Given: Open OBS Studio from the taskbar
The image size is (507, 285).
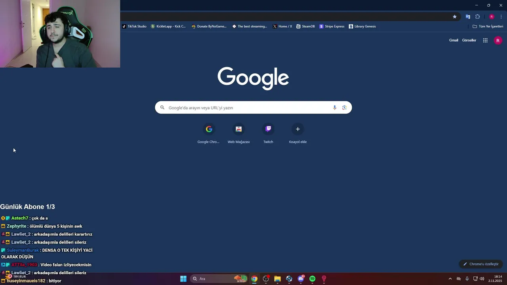Looking at the screenshot, I should tap(266, 279).
